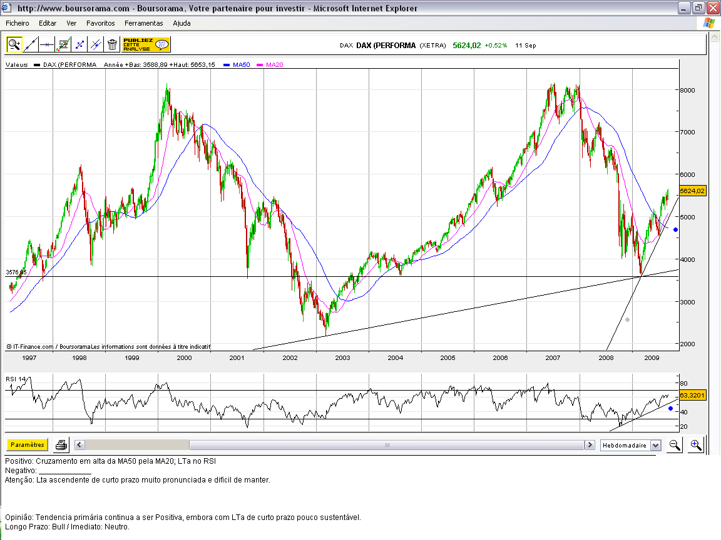
Task: Click the Positivo commentary line
Action: (110, 461)
